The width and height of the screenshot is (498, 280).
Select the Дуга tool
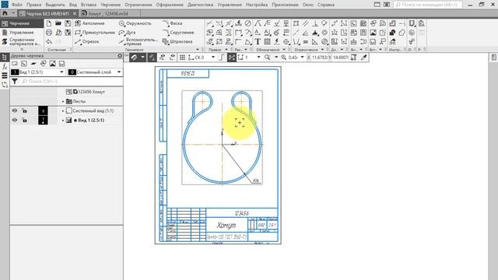pos(127,33)
